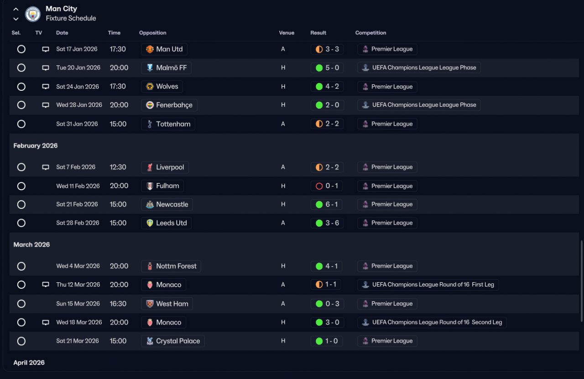Screen dimensions: 584x379
Task: Click the Competition column header
Action: click(x=370, y=33)
